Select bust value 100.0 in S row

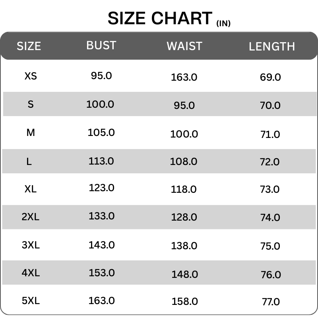(100, 104)
